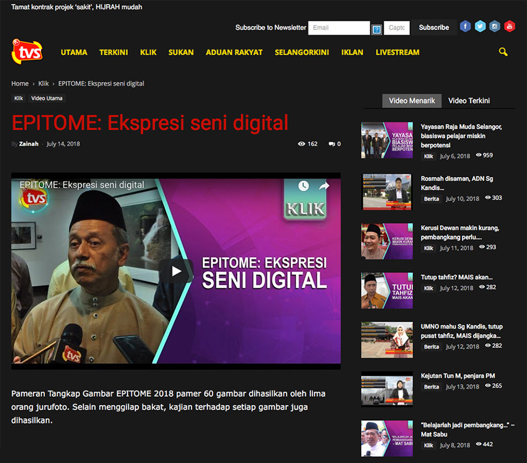Open the Instagram social icon

(x=495, y=26)
